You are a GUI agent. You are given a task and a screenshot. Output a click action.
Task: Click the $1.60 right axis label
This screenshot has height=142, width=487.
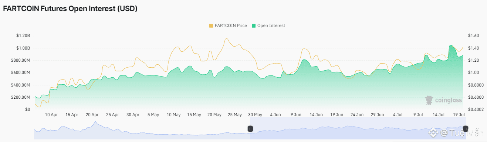click(474, 36)
